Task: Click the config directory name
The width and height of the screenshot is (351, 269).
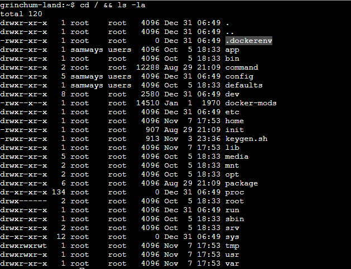Action: click(239, 76)
